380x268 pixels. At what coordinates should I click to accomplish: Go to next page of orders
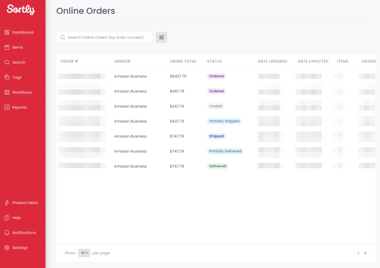365,253
